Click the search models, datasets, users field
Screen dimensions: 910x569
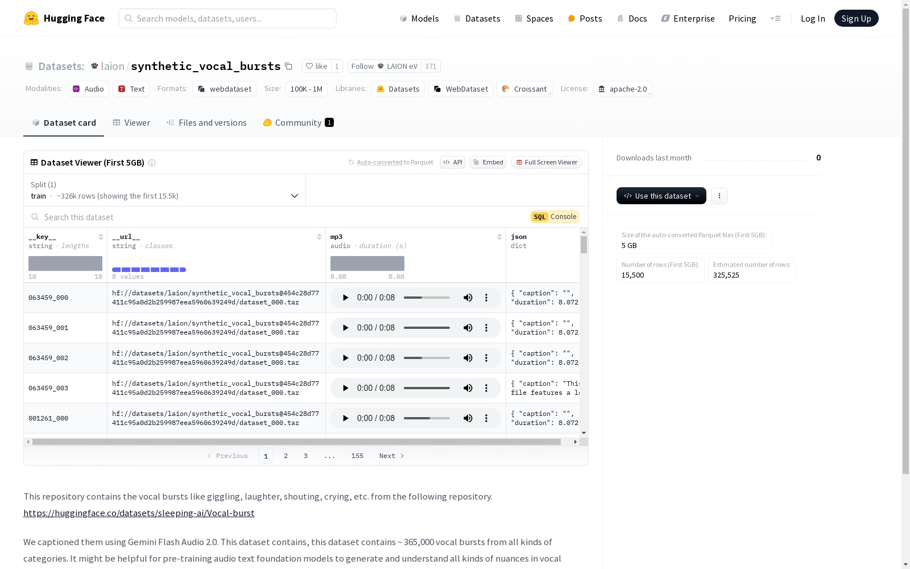(x=227, y=18)
